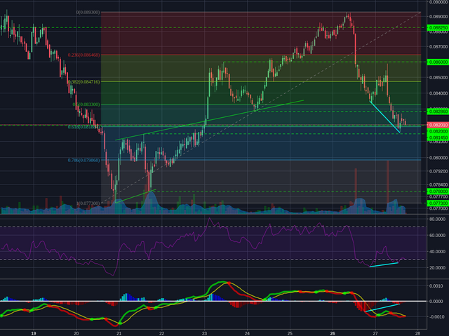449x336 pixels.
Task: Select the green 0.077300 axis price label
Action: pos(438,203)
